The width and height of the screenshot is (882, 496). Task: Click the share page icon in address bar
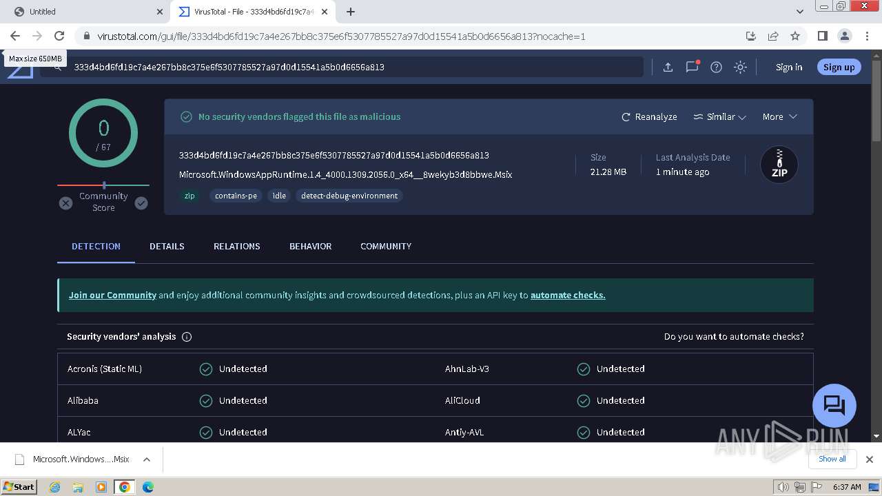(773, 36)
